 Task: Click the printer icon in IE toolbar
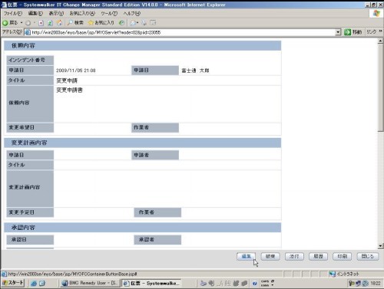pyautogui.click(x=144, y=23)
